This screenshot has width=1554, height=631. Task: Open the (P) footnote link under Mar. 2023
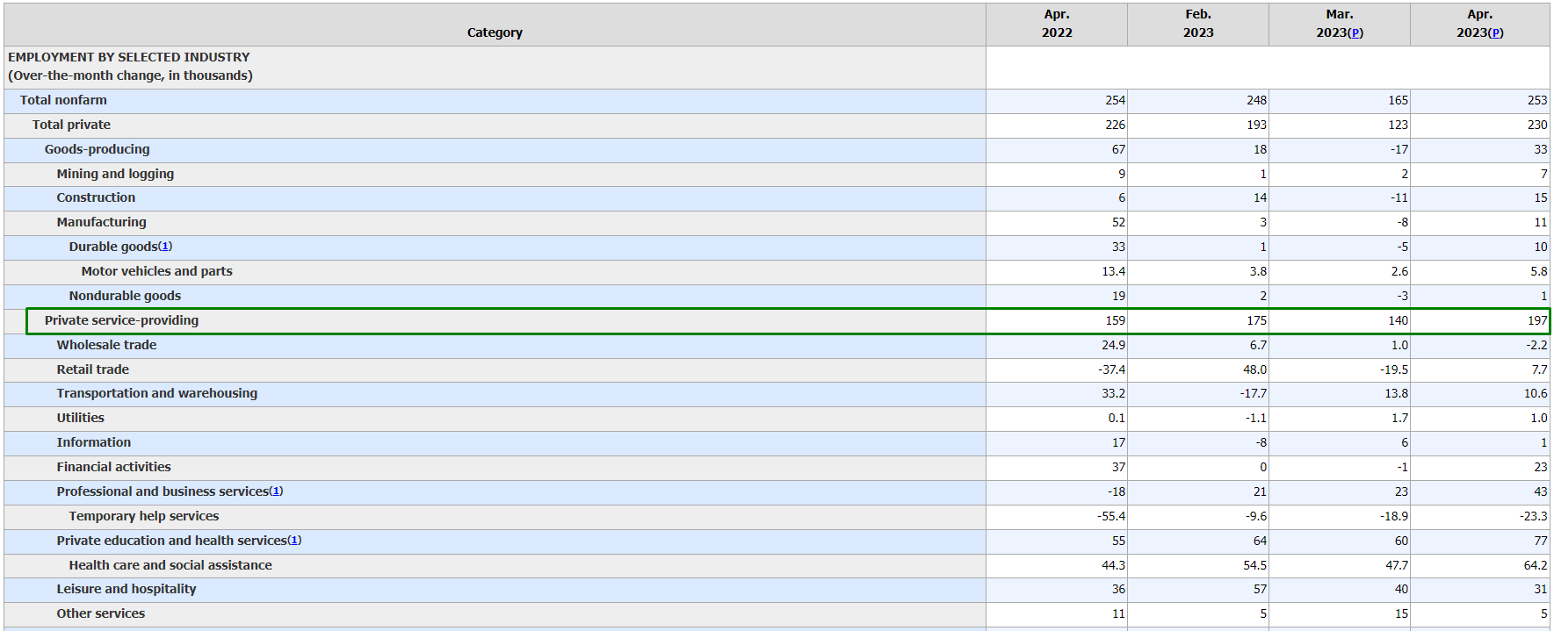[x=1355, y=32]
